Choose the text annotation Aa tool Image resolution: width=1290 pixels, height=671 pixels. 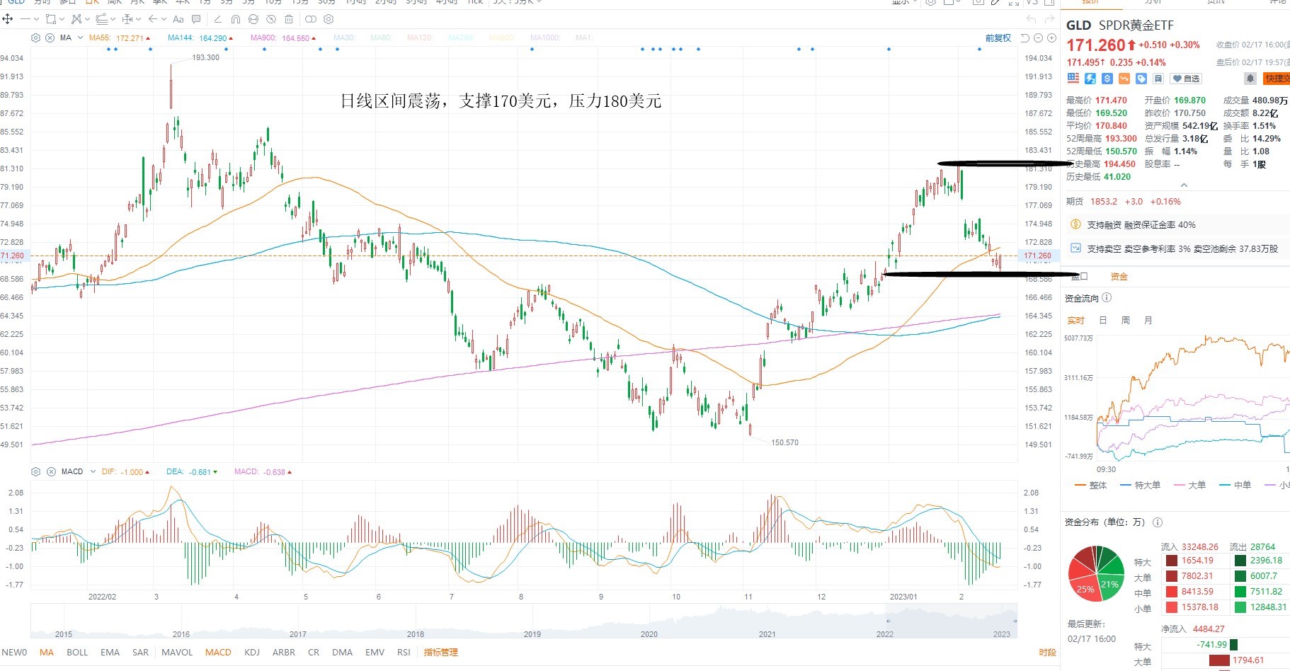tap(178, 19)
